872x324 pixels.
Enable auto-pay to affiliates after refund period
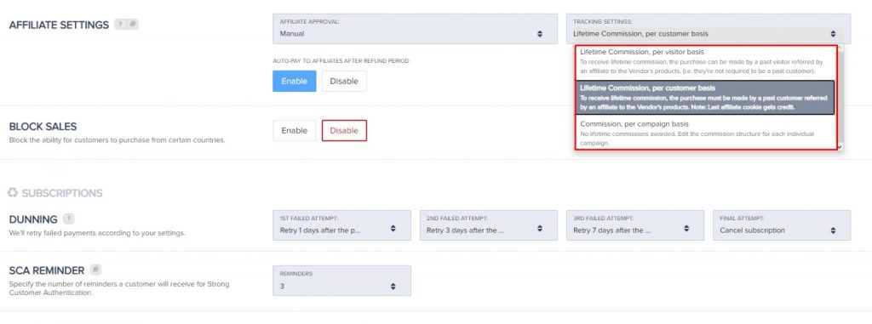point(294,81)
